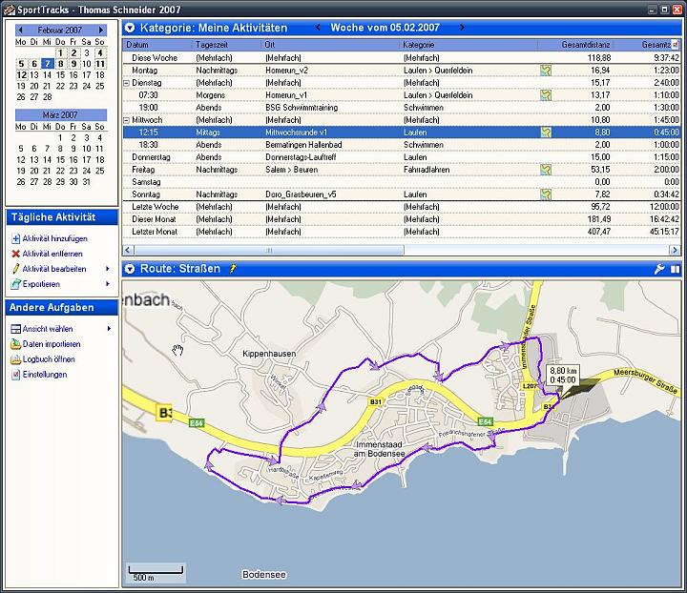Click the column chooser icon in table header
The height and width of the screenshot is (593, 687).
(x=676, y=44)
